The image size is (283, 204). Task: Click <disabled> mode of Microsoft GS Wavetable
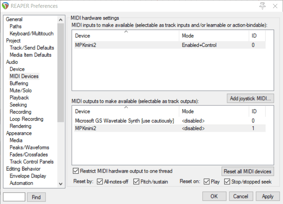click(193, 121)
